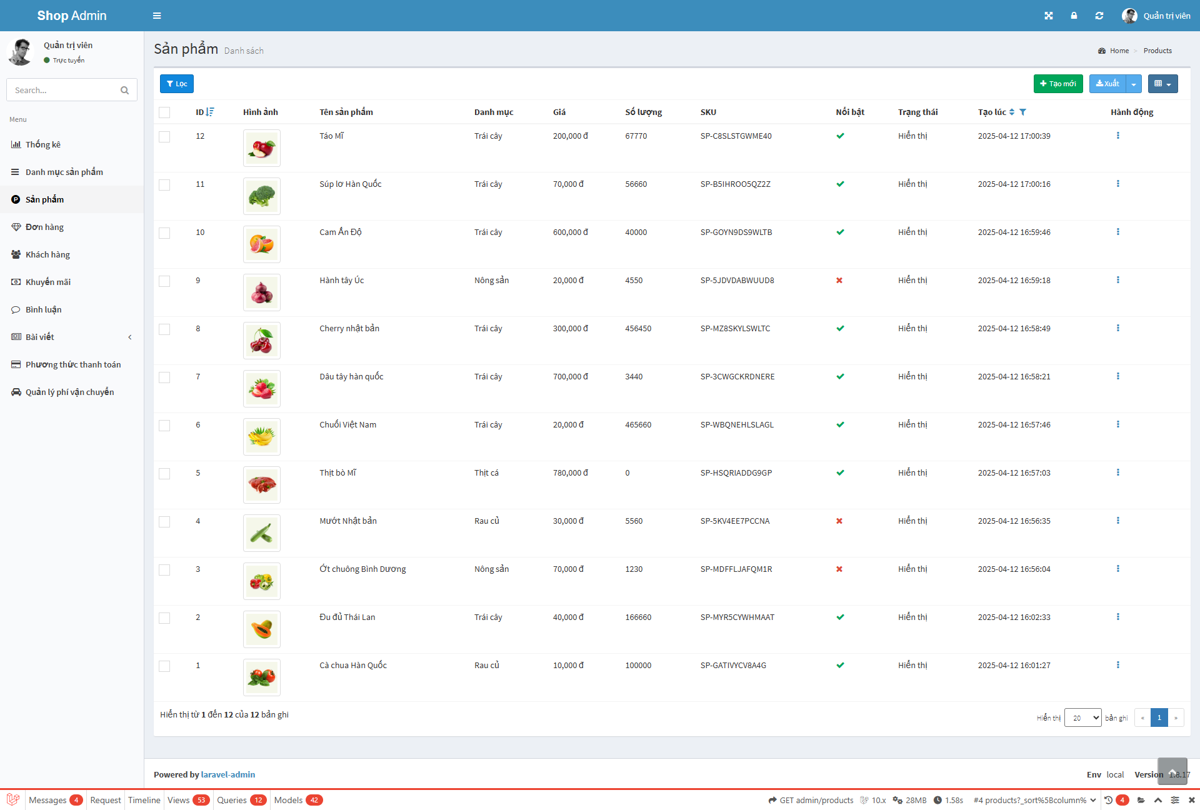The width and height of the screenshot is (1200, 810).
Task: Select checkbox for Thịt bò Mĩ row
Action: (164, 474)
